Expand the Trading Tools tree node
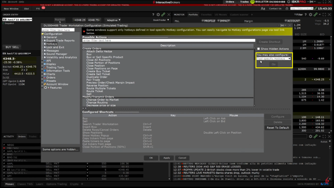This screenshot has width=334, height=188. point(42,67)
